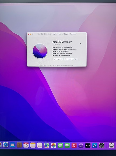Select the Minne tab

pyautogui.click(x=61, y=34)
